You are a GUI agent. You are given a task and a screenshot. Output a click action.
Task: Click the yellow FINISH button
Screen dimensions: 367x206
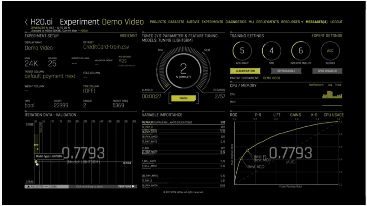183,98
